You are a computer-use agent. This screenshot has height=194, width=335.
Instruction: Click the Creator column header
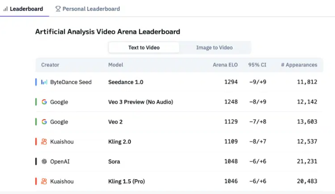pyautogui.click(x=50, y=65)
